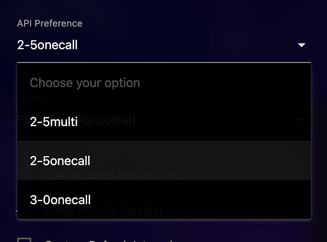
Task: Click the API Preference label
Action: (x=50, y=23)
